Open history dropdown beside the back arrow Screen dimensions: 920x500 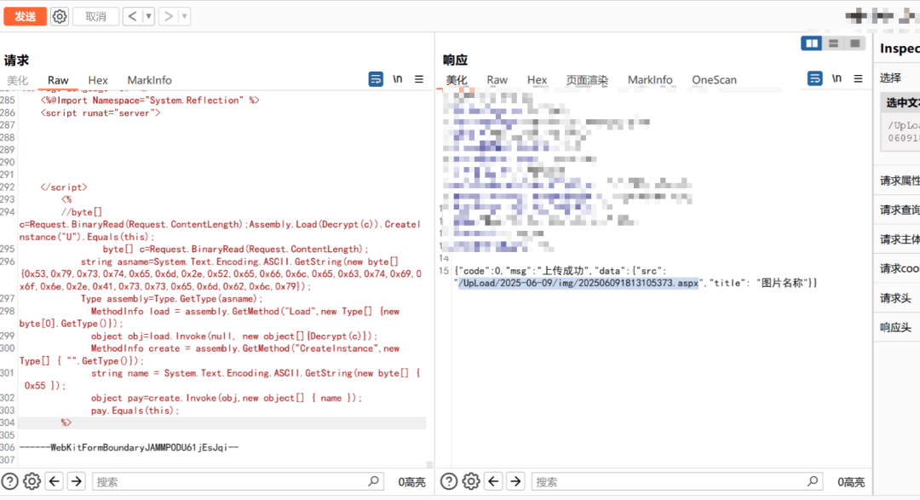click(x=148, y=16)
